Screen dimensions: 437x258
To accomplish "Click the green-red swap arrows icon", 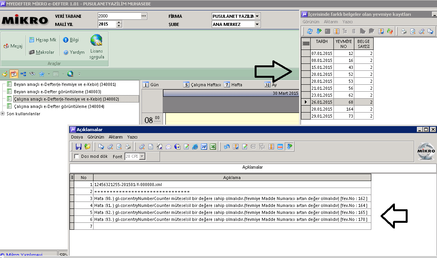I will point(390,31).
